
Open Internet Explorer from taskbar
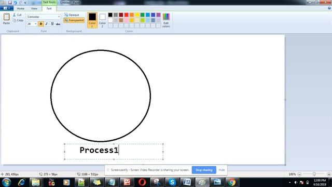[x=21, y=182]
